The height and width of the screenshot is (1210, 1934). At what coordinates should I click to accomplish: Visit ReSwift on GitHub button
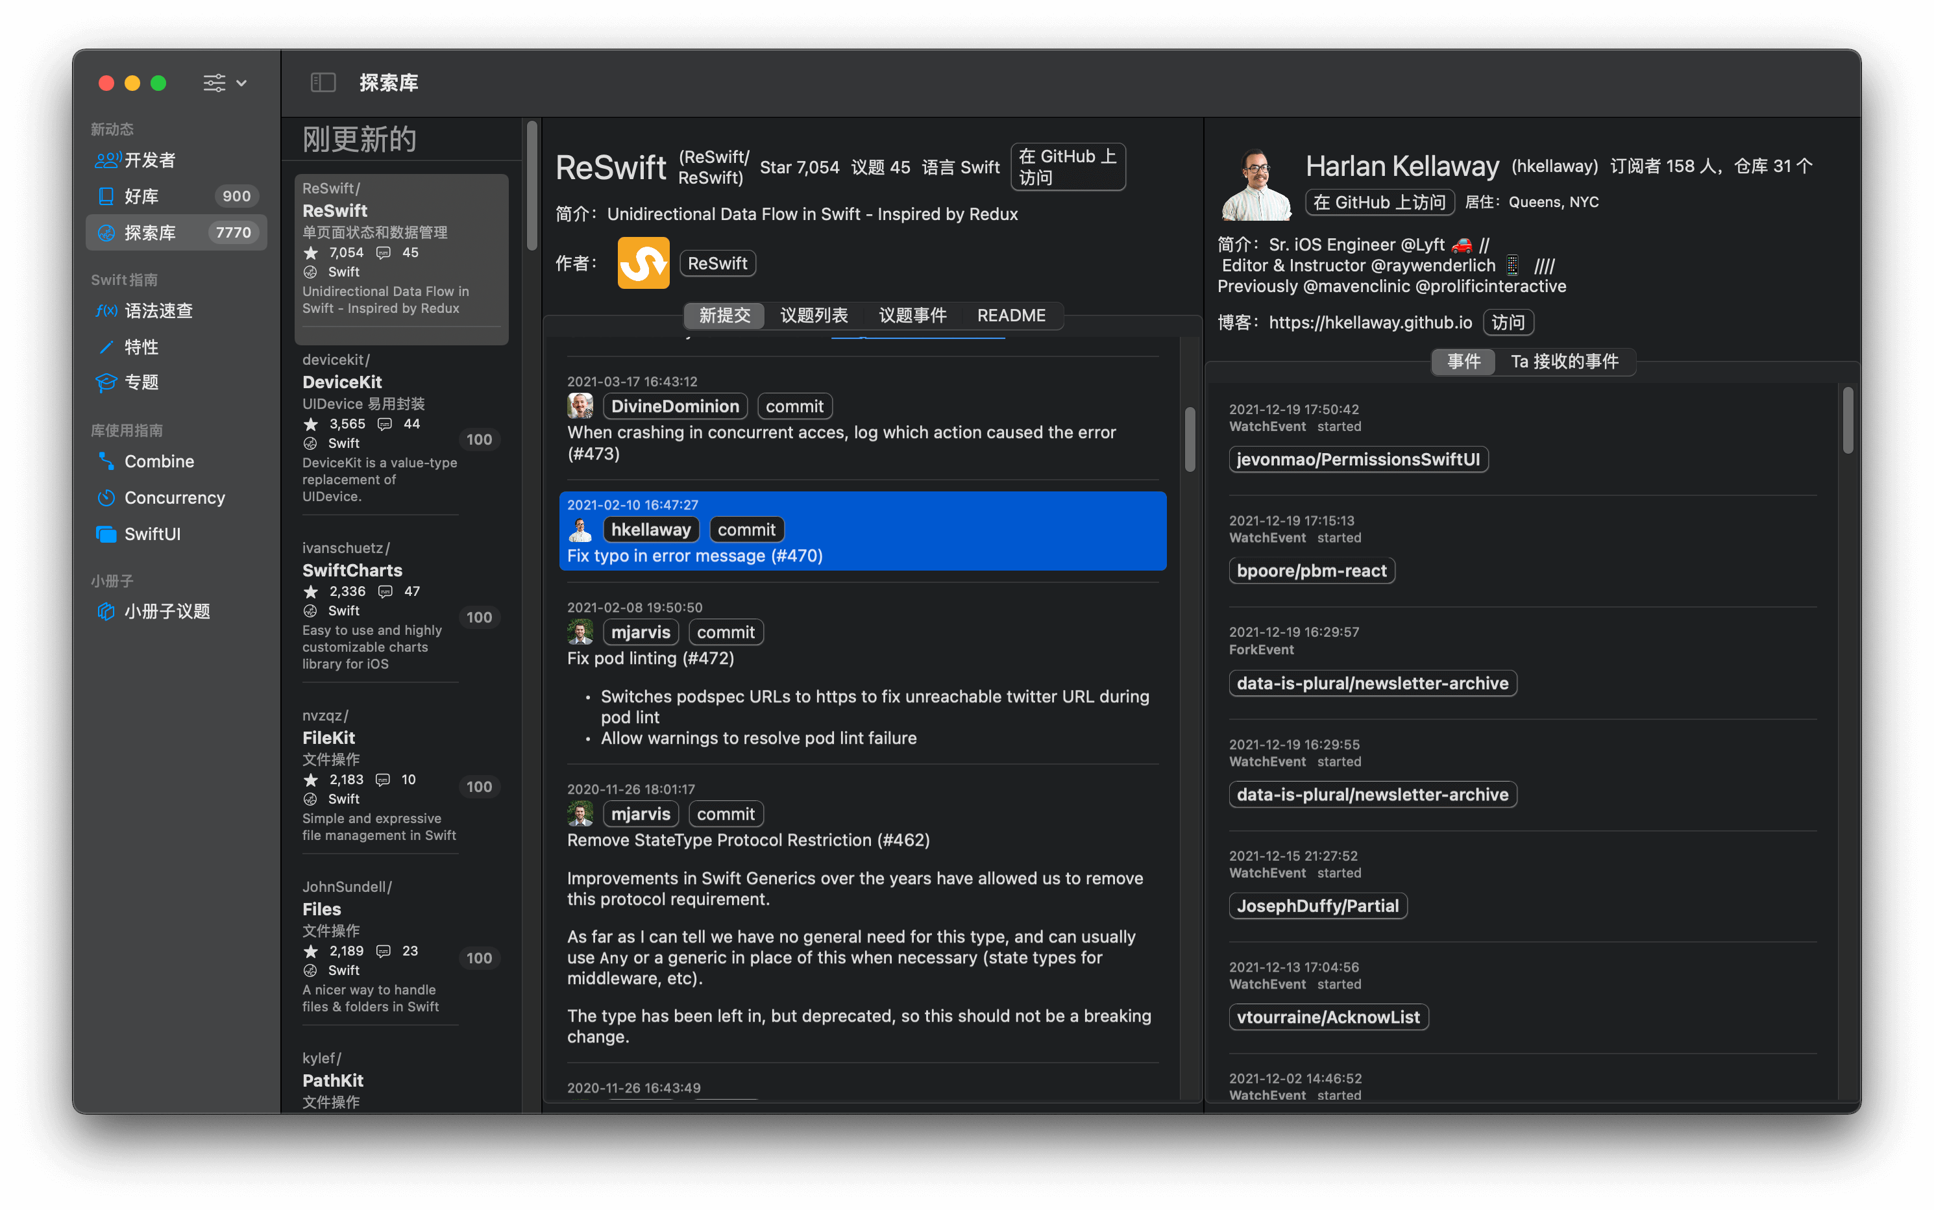1068,166
